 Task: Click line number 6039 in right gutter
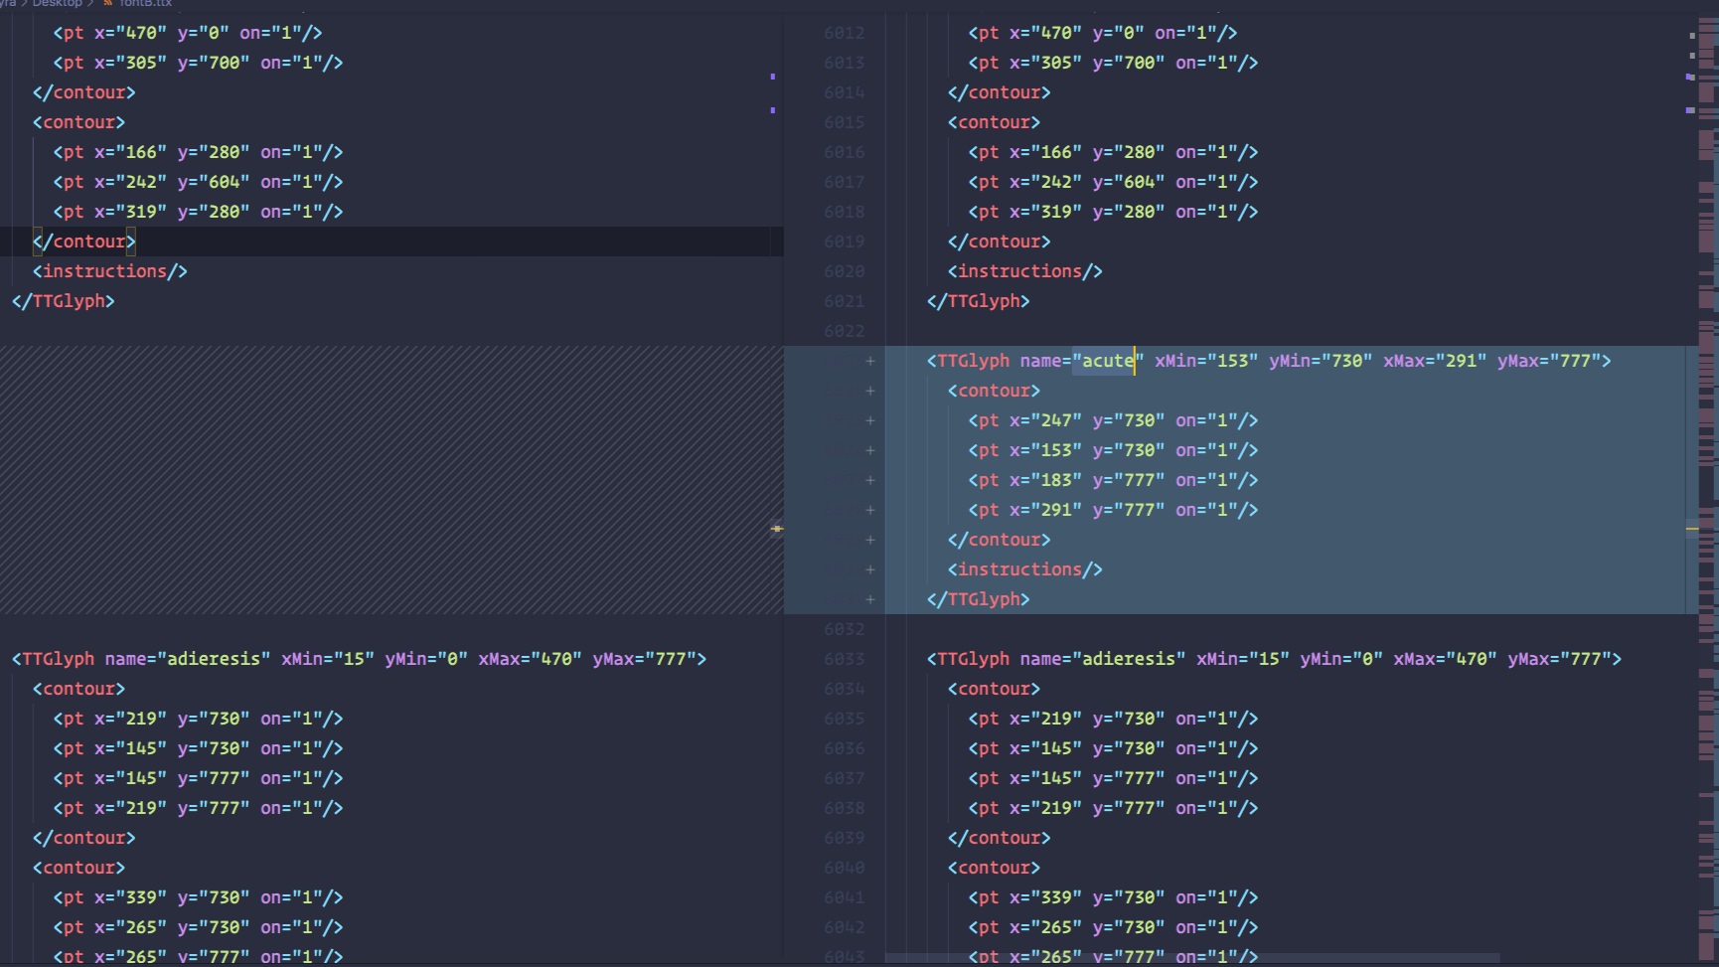click(844, 838)
